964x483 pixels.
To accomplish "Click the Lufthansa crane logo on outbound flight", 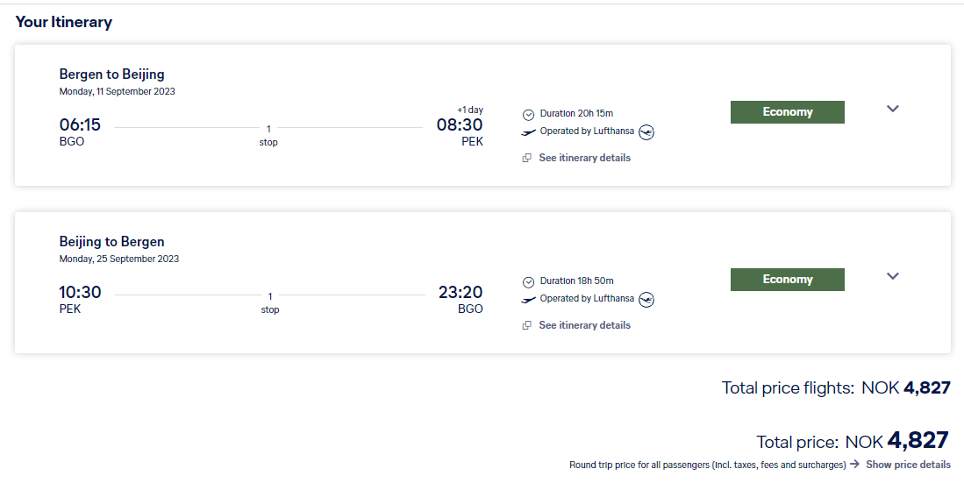I will (646, 132).
